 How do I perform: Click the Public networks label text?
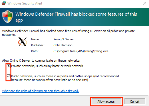[65, 78]
